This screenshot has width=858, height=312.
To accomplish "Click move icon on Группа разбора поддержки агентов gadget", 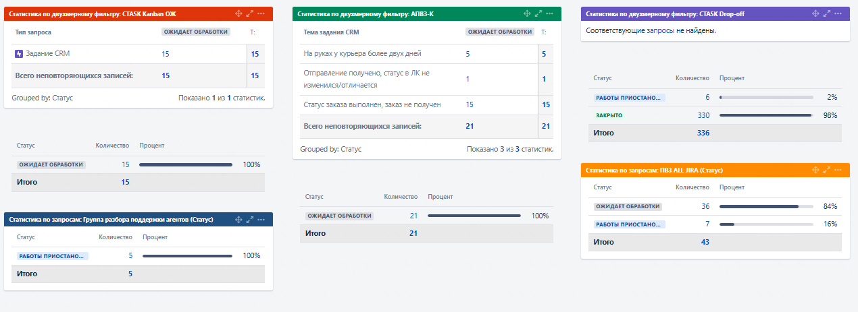I will [x=238, y=220].
